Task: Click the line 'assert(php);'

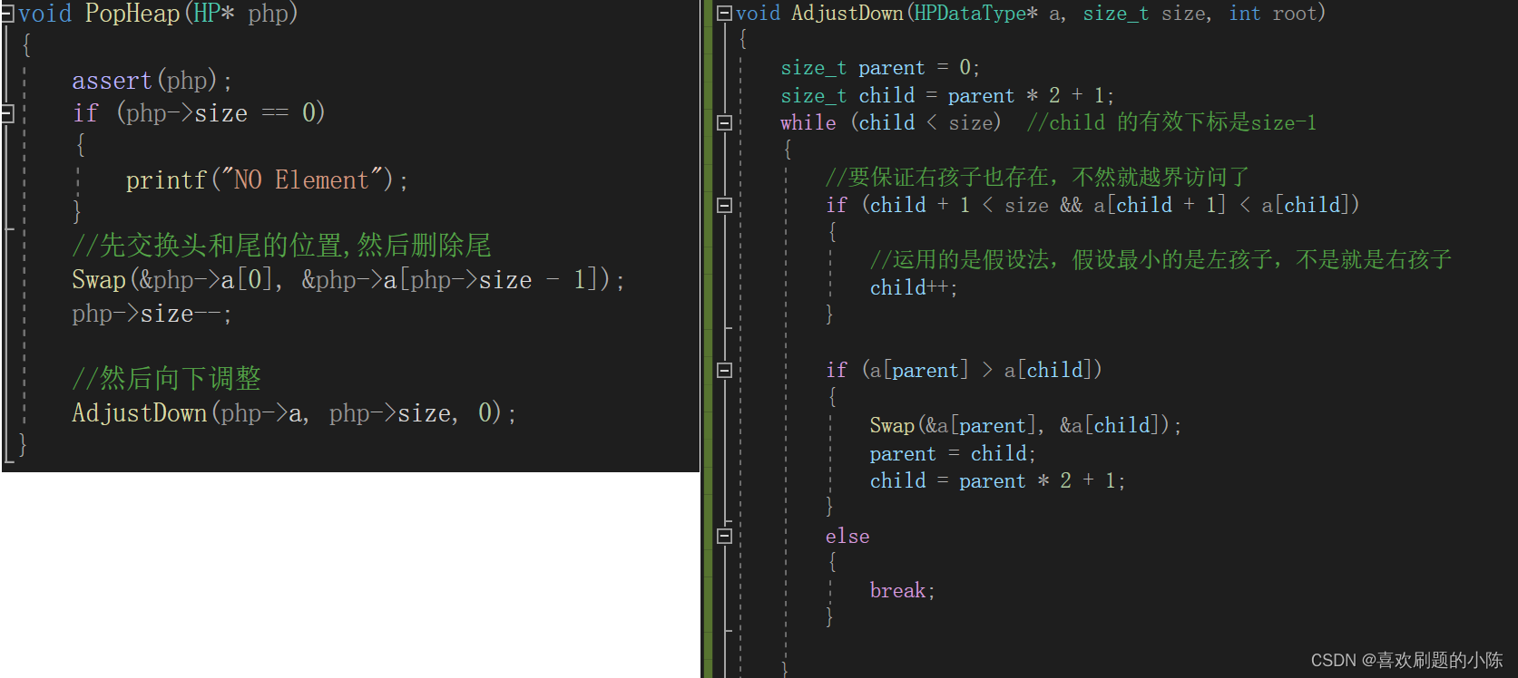Action: coord(152,81)
